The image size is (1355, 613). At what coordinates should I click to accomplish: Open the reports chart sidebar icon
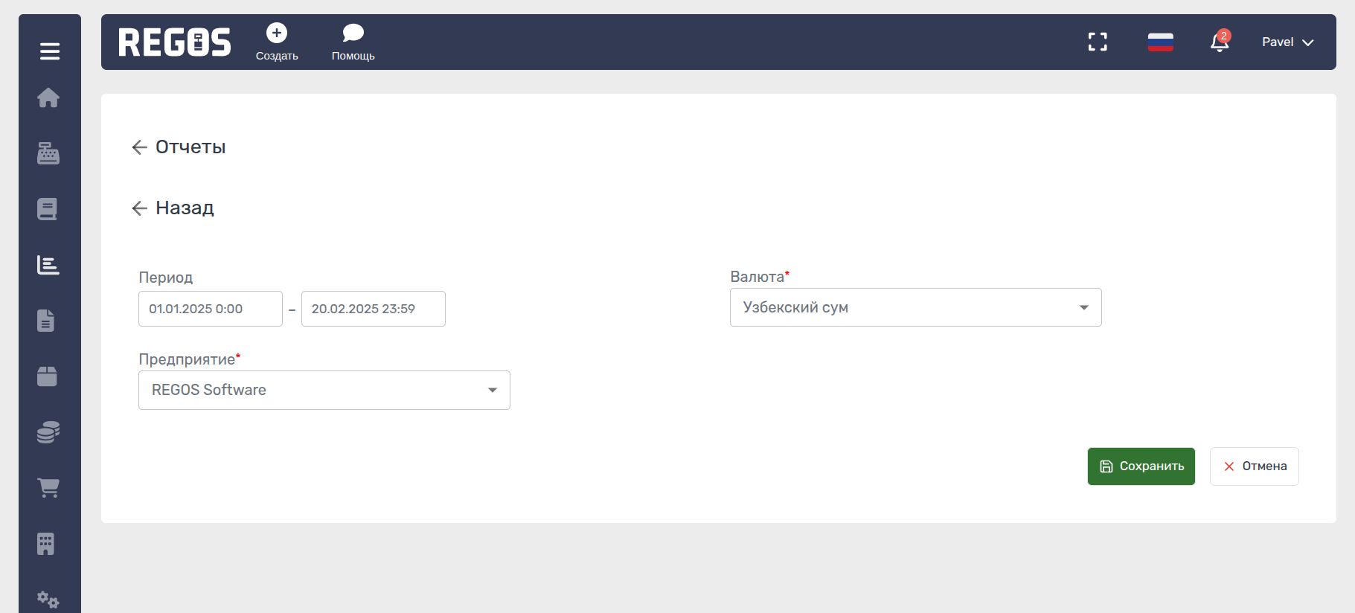tap(48, 265)
